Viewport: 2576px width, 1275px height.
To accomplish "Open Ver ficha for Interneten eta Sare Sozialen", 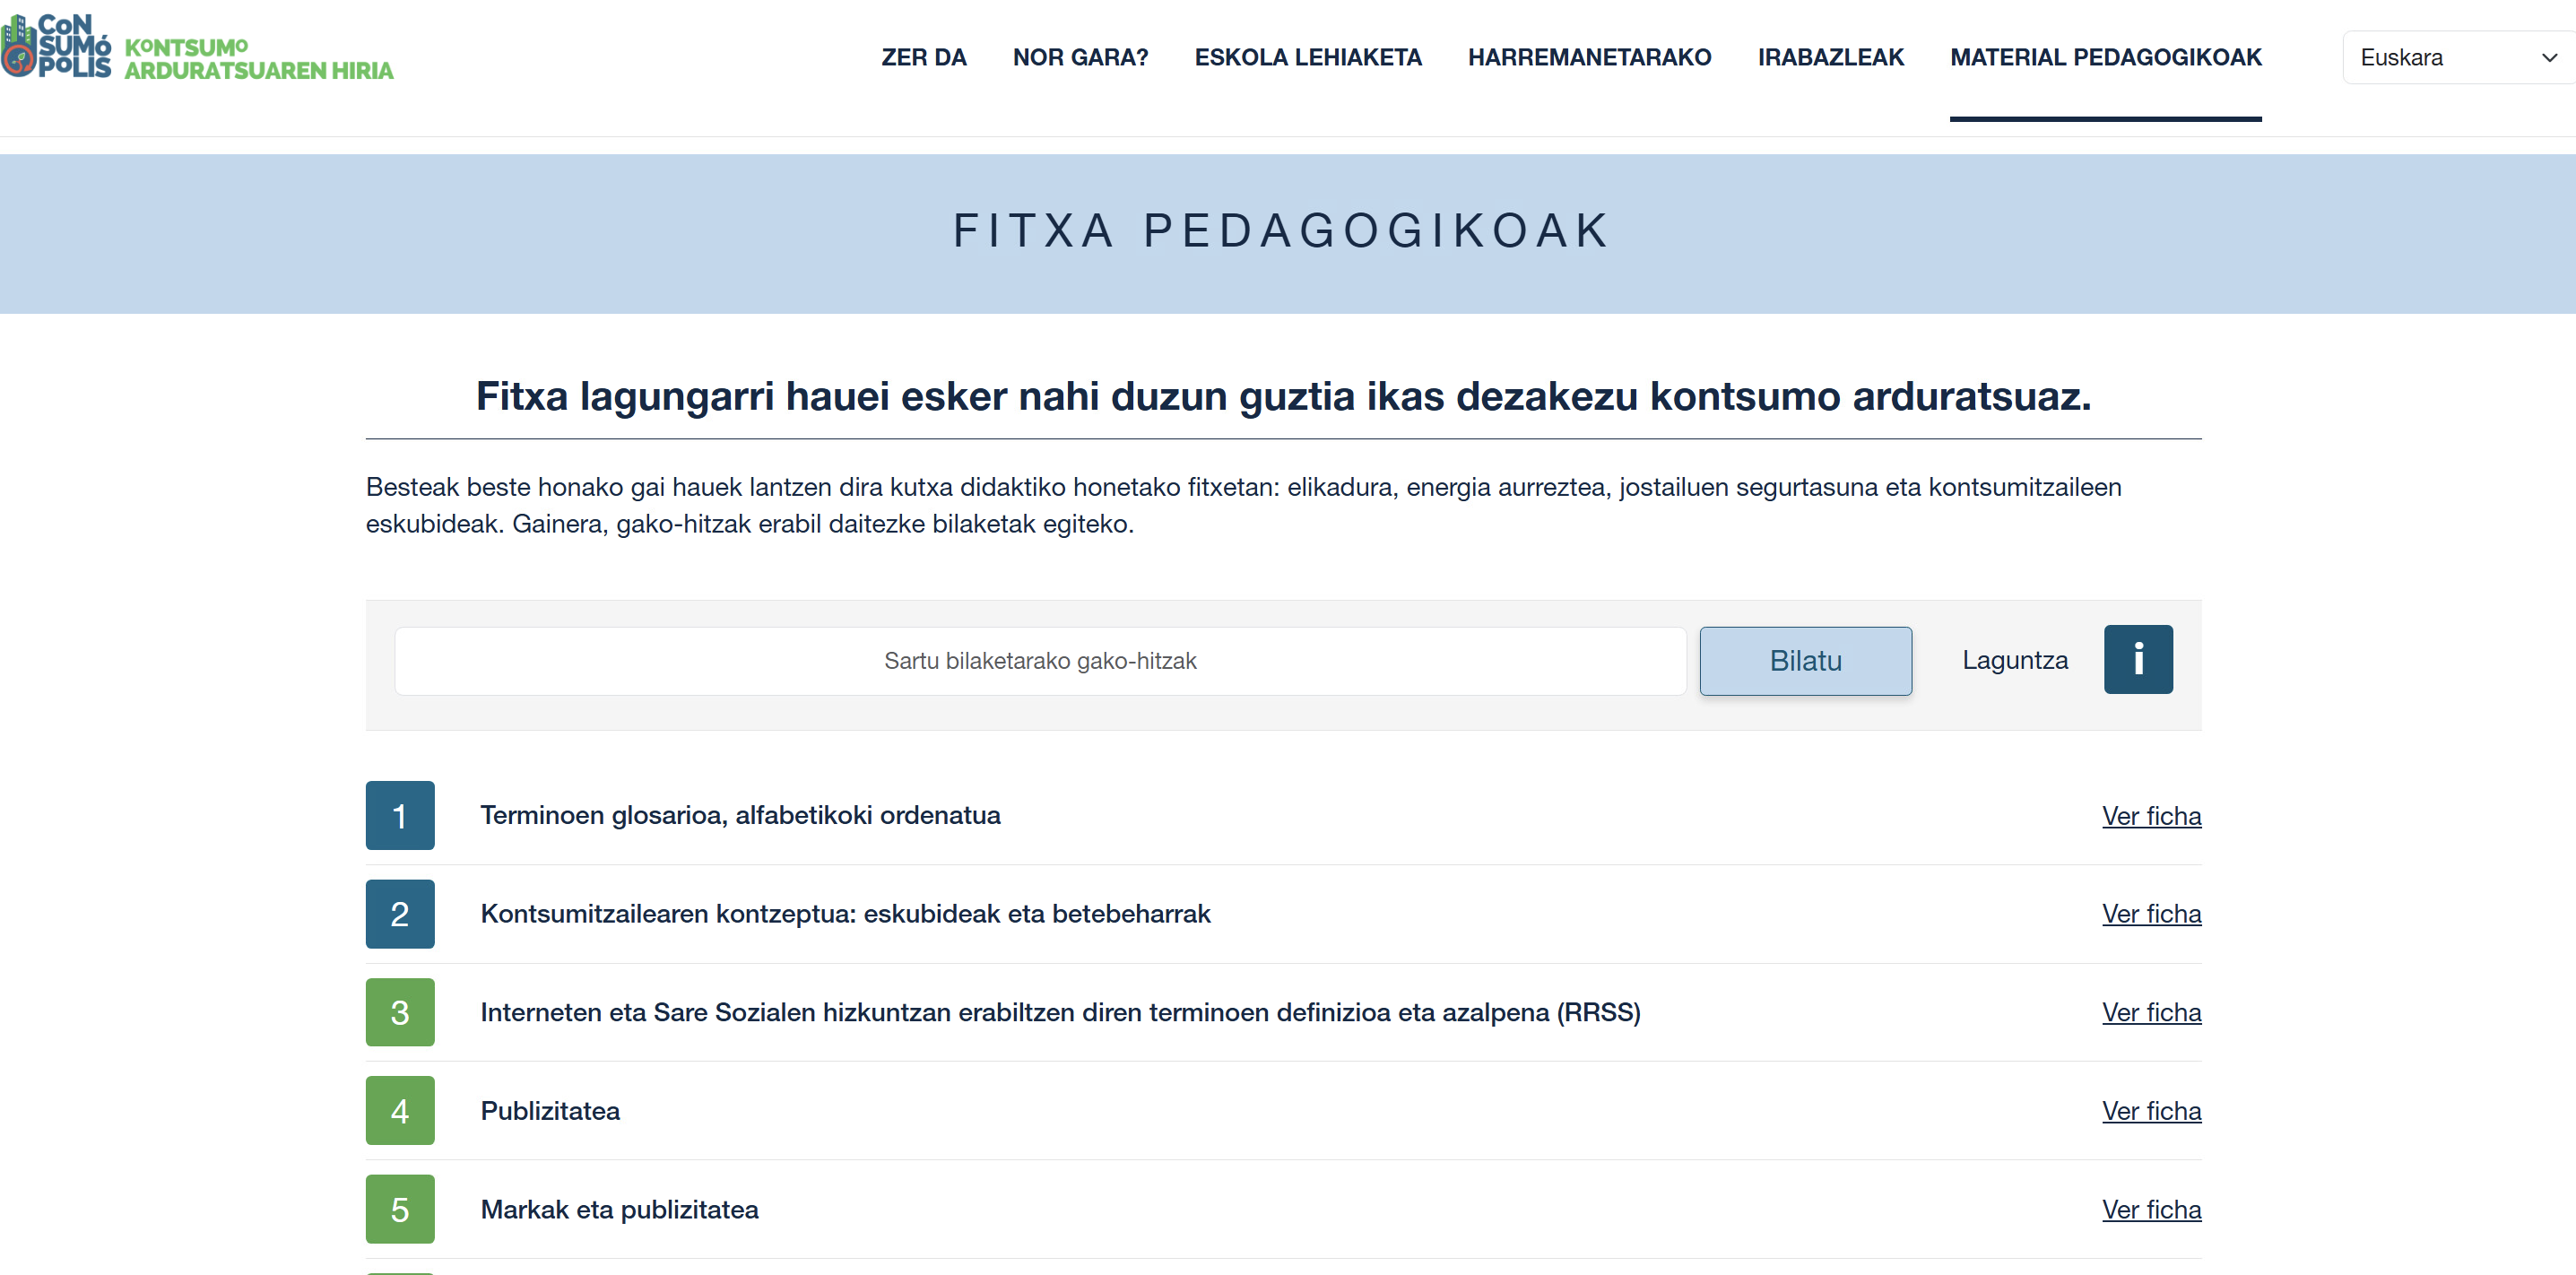I will [x=2151, y=1013].
